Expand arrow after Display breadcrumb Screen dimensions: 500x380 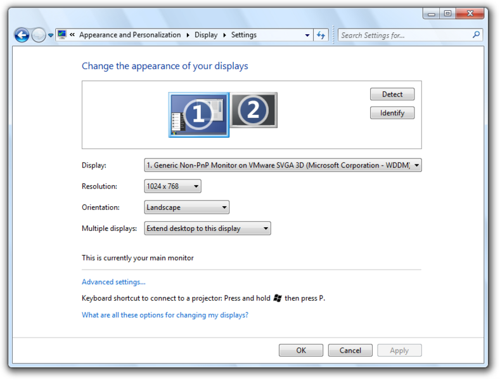coord(225,35)
